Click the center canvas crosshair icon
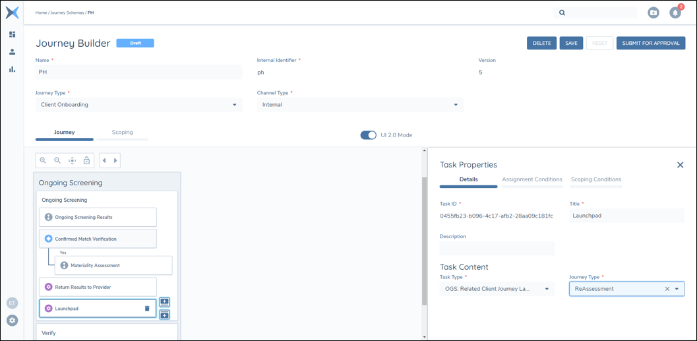 (72, 160)
